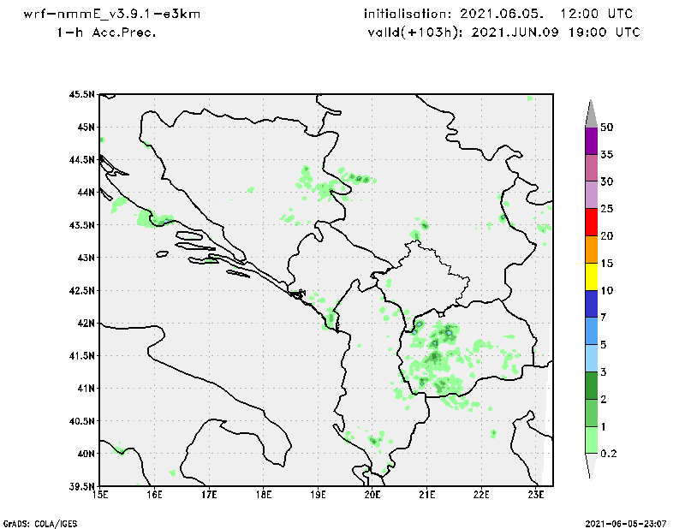685x529 pixels.
Task: Click the 44N latitude label
Action: coord(86,193)
